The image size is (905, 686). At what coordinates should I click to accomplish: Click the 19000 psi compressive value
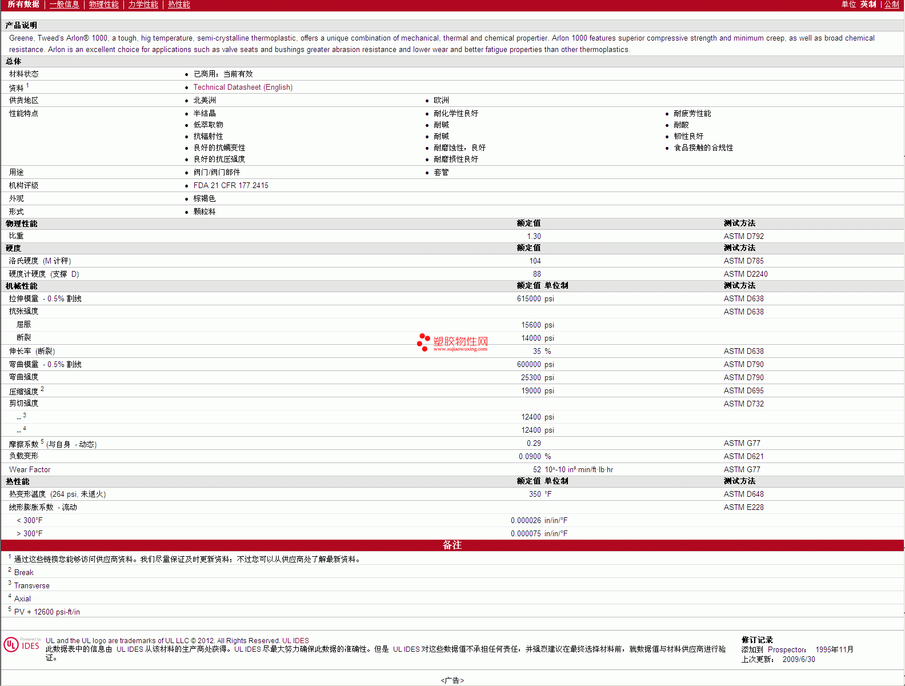point(537,391)
